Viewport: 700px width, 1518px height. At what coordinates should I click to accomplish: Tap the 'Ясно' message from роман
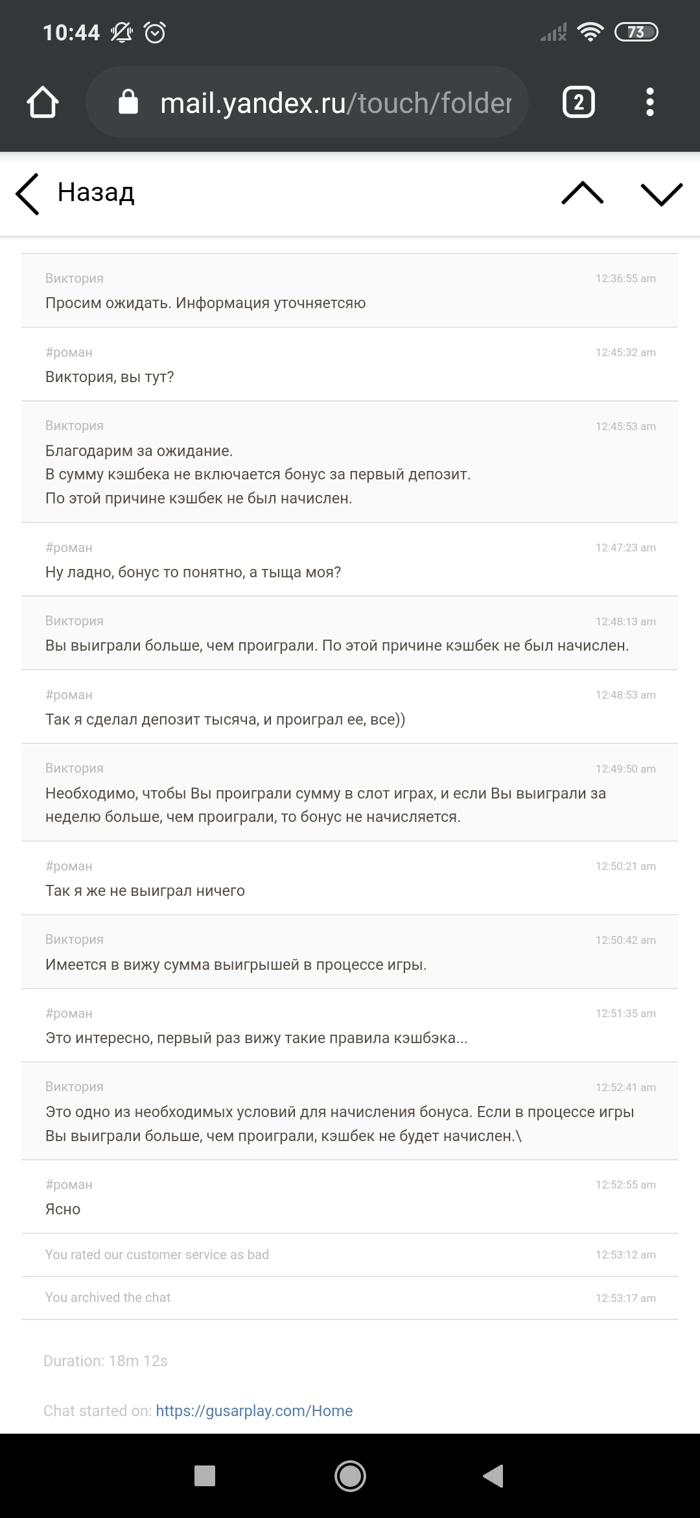63,1209
